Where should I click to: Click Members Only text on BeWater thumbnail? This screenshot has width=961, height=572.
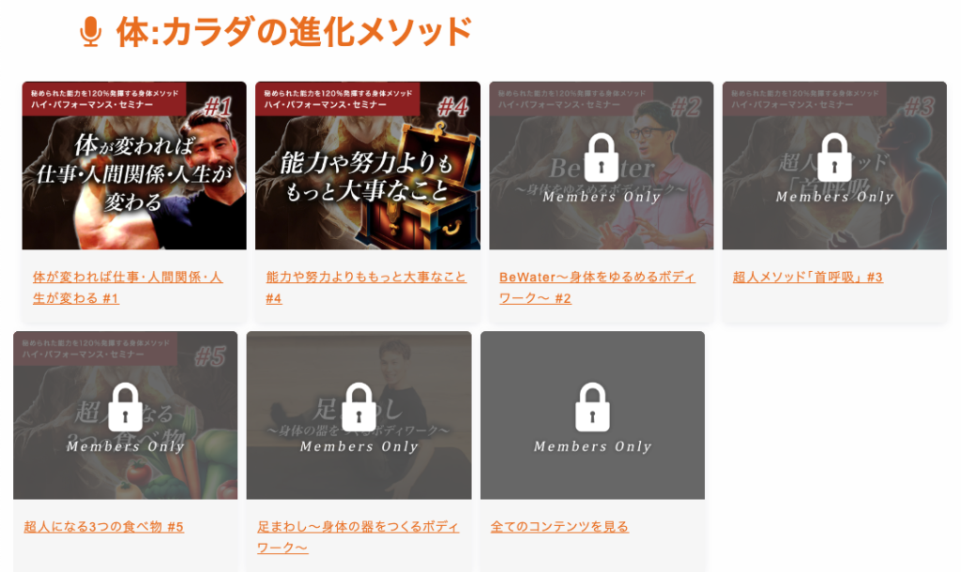click(602, 197)
